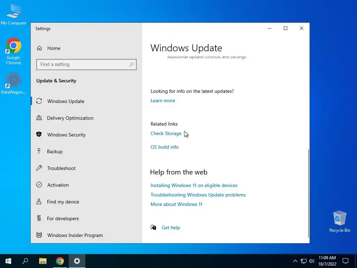Open the Troubleshoot settings page
The width and height of the screenshot is (357, 268).
86,168
